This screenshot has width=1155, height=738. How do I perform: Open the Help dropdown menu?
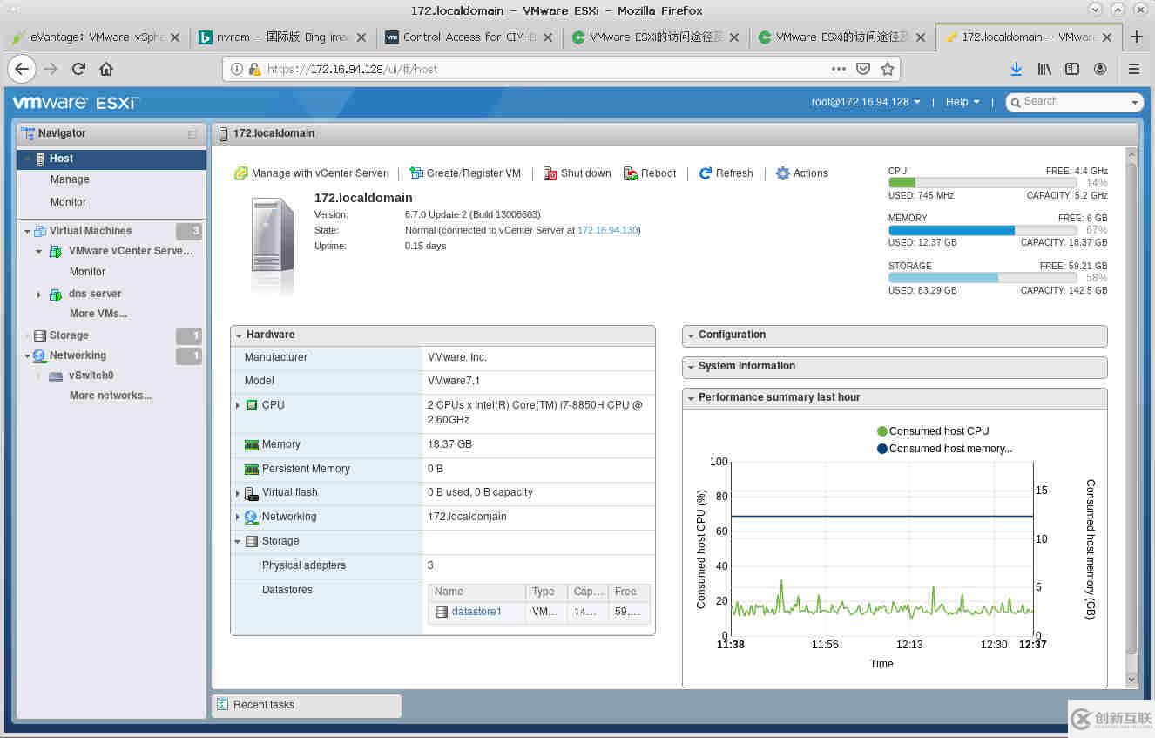click(962, 102)
